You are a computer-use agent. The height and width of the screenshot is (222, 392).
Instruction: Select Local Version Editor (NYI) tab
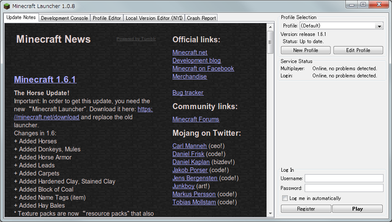click(x=154, y=18)
